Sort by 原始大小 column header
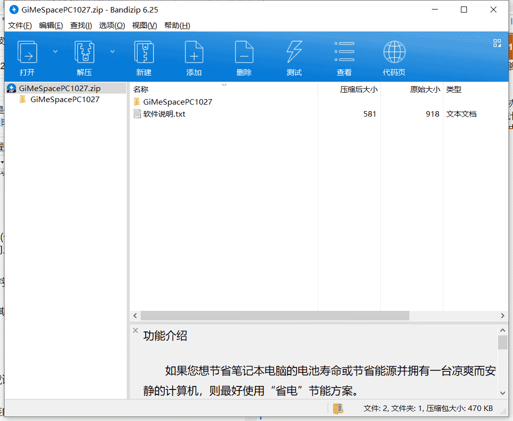 [x=425, y=90]
